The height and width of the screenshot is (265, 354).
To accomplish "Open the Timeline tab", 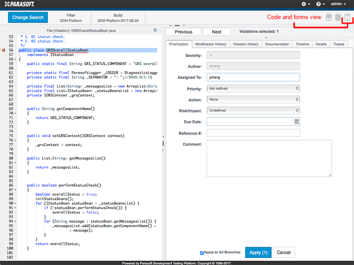I will 302,44.
